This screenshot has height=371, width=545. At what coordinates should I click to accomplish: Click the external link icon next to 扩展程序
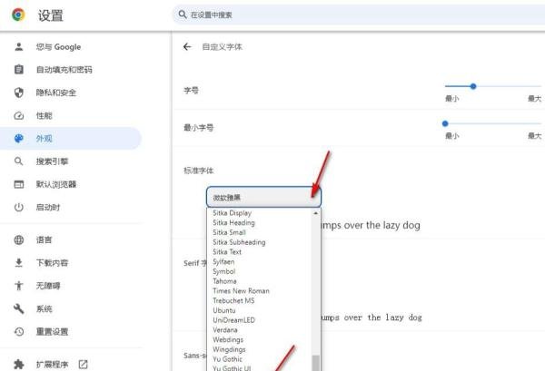pyautogui.click(x=83, y=364)
